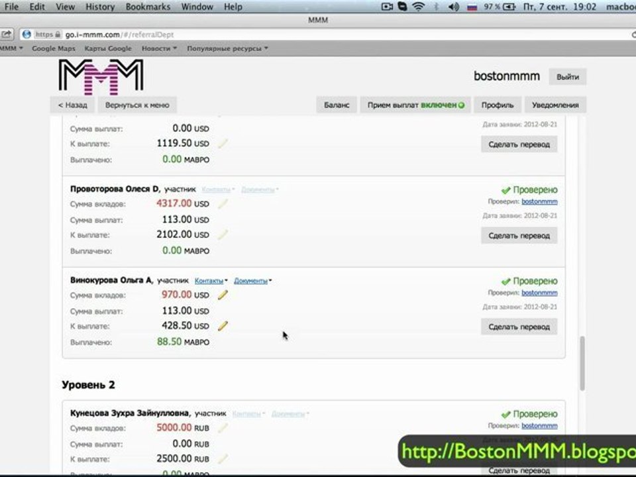Open bostonmmm verifier link for Кунецова

[539, 426]
